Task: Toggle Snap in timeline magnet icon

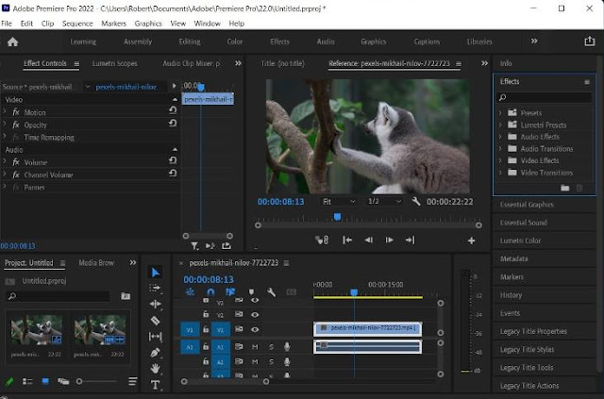Action: point(210,292)
